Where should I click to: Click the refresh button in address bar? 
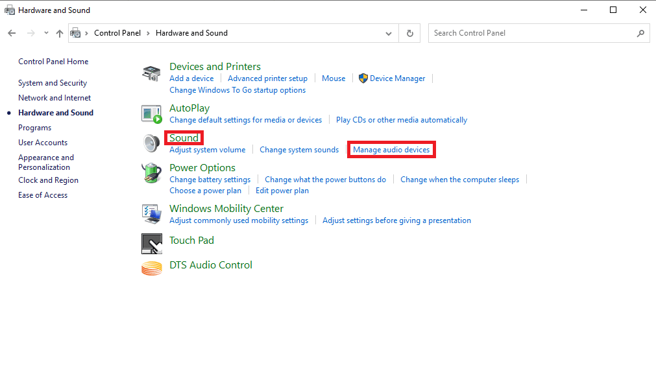pyautogui.click(x=409, y=33)
